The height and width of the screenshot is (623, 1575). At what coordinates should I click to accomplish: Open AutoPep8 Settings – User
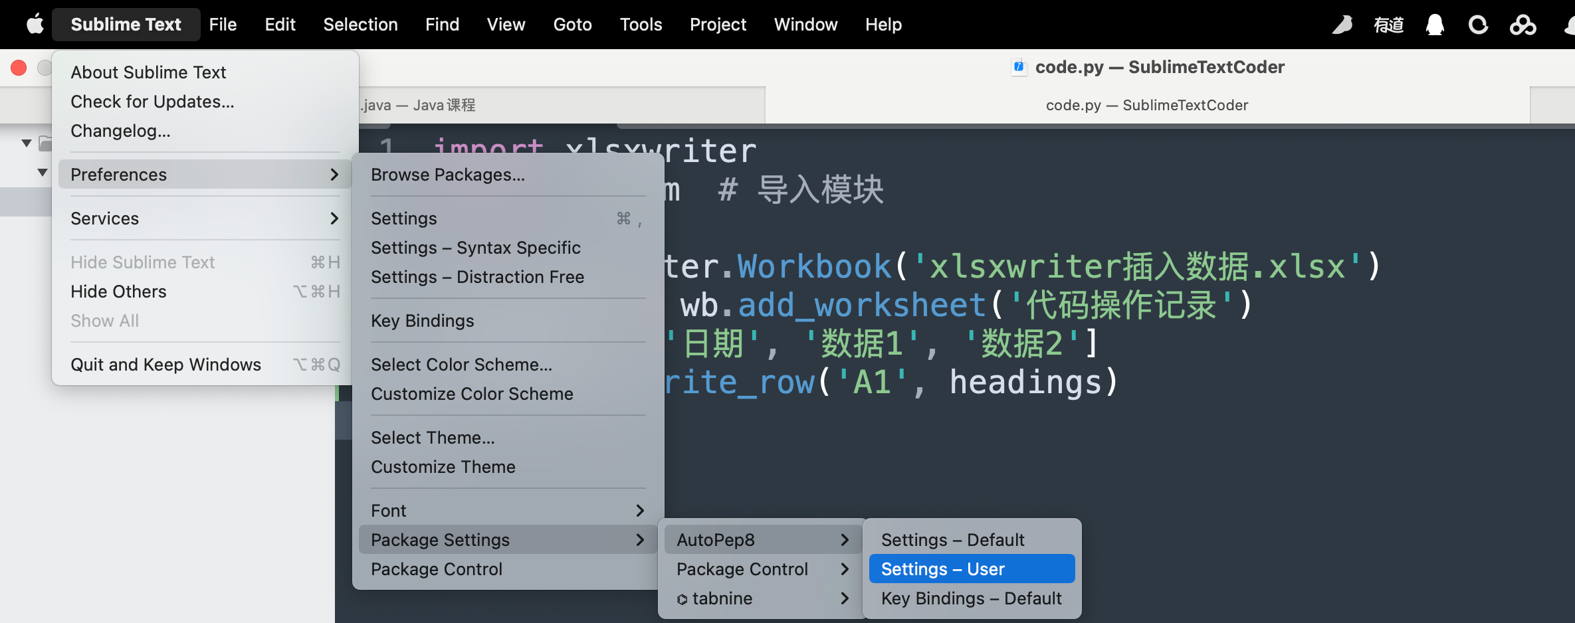click(x=972, y=569)
